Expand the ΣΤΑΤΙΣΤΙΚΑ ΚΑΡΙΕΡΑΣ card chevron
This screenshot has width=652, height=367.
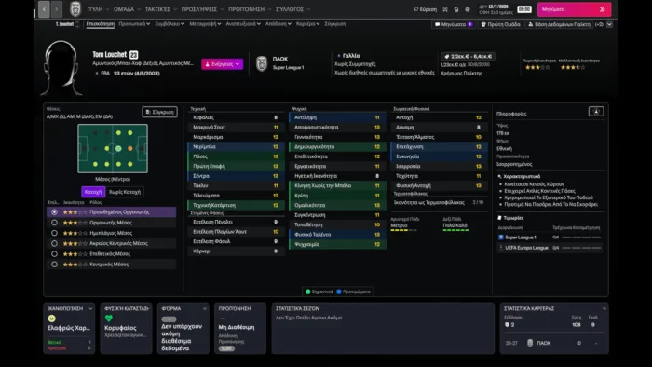coord(604,309)
